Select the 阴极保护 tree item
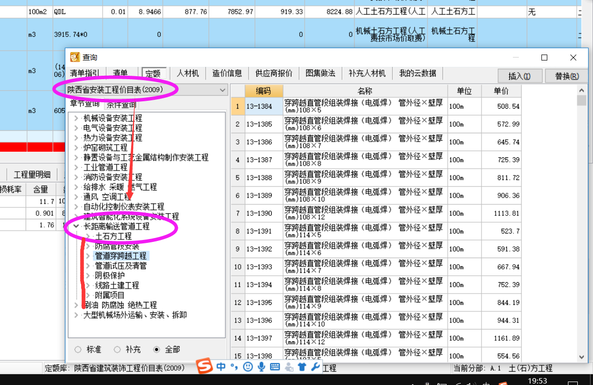 click(x=110, y=275)
